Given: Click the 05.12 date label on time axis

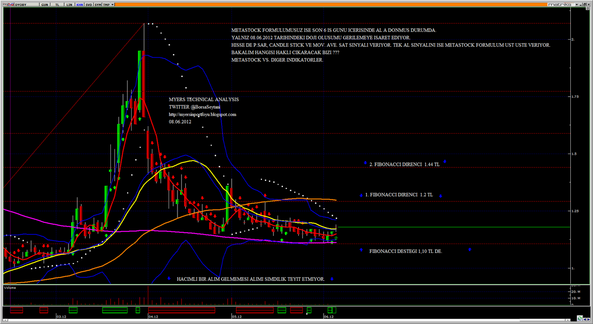Looking at the screenshot, I should pyautogui.click(x=237, y=317).
